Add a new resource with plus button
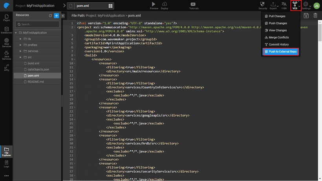Screen dimensions: 322x181 click(x=57, y=15)
